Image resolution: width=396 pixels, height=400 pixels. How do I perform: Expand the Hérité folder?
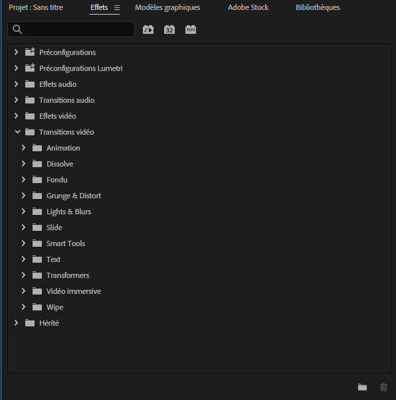click(x=17, y=323)
